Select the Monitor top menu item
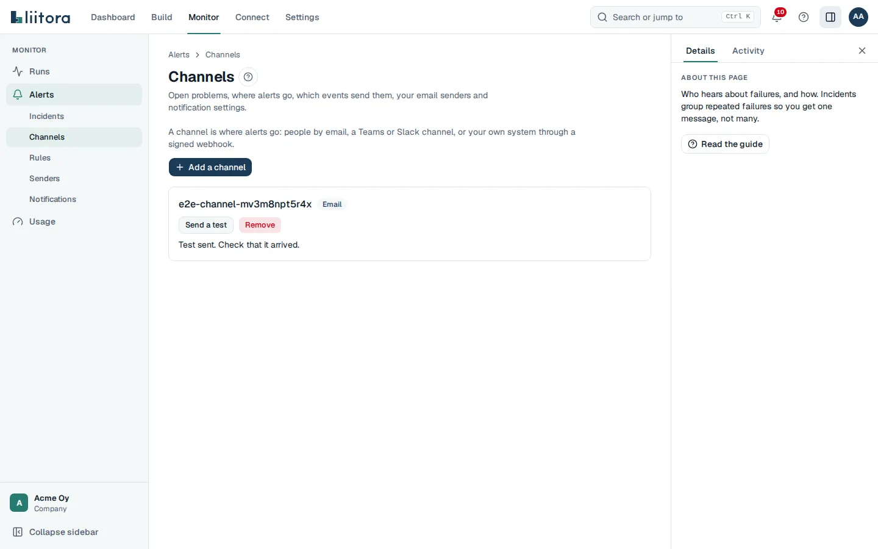878x549 pixels. point(204,17)
